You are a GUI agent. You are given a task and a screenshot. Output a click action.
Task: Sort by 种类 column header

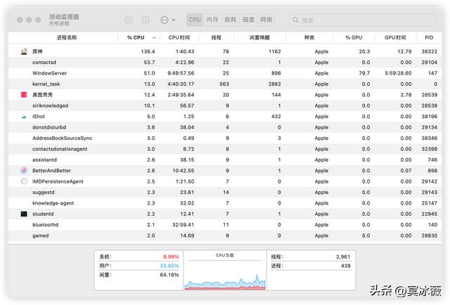309,37
